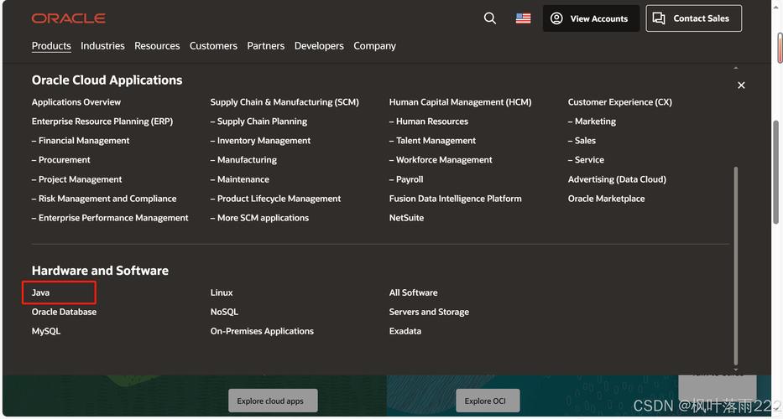The width and height of the screenshot is (783, 419).
Task: Open On-Premises Applications
Action: [262, 331]
